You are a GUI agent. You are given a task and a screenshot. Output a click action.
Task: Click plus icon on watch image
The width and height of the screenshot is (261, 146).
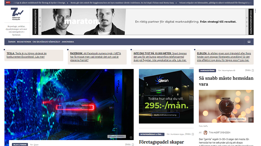click(251, 120)
